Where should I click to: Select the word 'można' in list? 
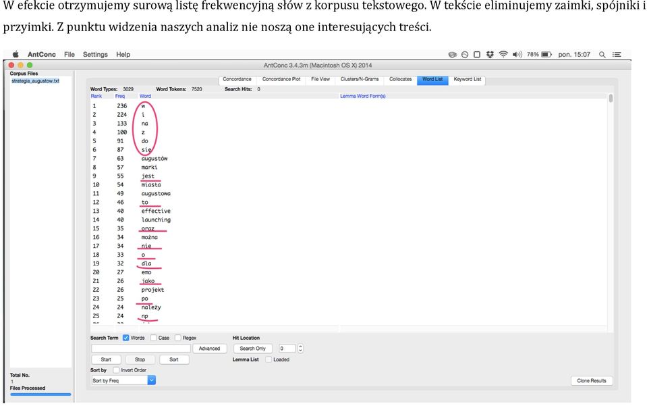[149, 237]
